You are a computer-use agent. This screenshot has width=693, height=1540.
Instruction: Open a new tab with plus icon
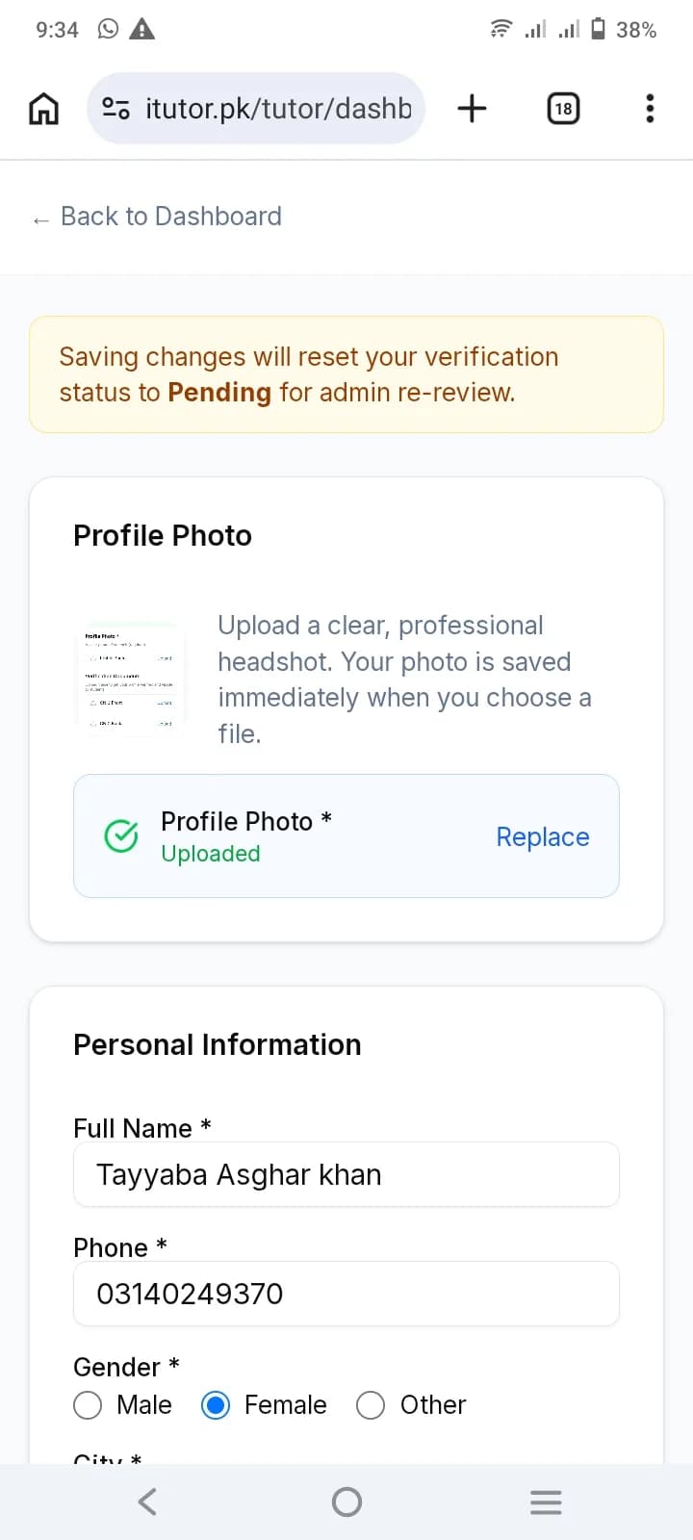472,108
